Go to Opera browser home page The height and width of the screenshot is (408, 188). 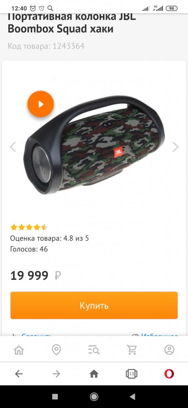pos(94,374)
